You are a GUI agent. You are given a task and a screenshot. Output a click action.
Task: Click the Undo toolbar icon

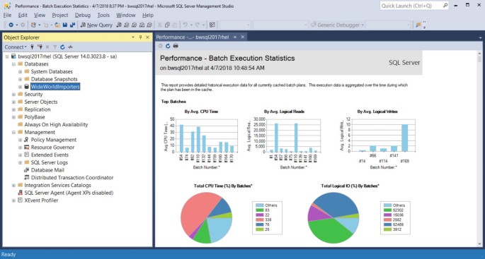point(186,25)
